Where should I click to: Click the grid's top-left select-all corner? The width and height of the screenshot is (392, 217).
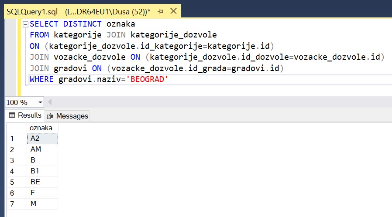(x=17, y=128)
